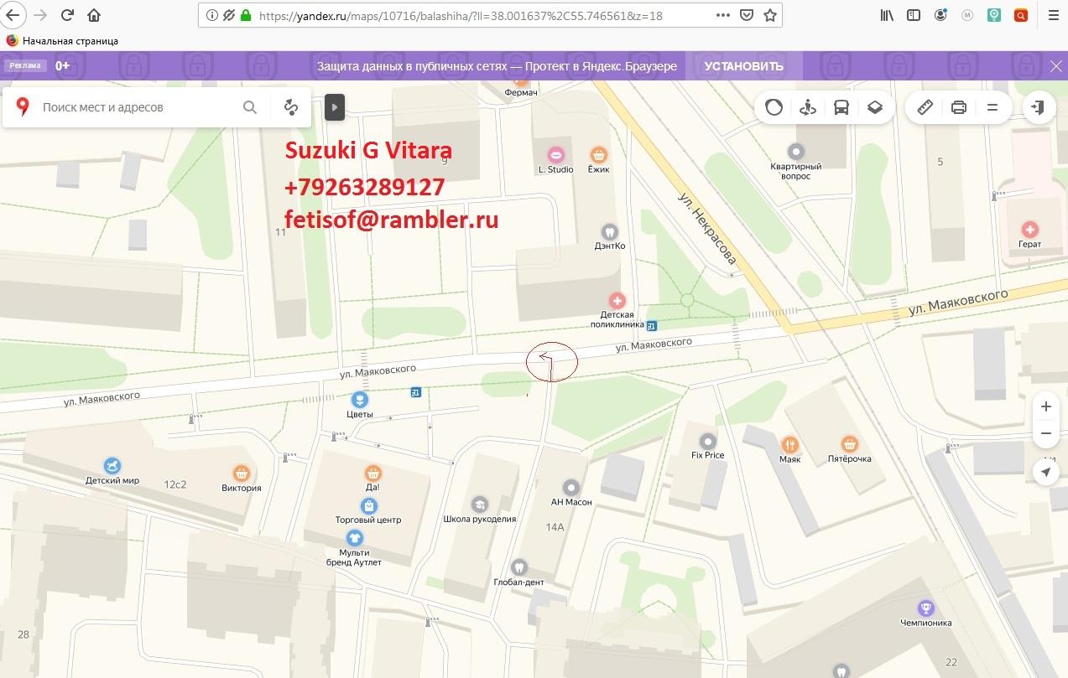The image size is (1068, 678).
Task: Open the Мульти бренд Аутлет marker
Action: [x=354, y=537]
